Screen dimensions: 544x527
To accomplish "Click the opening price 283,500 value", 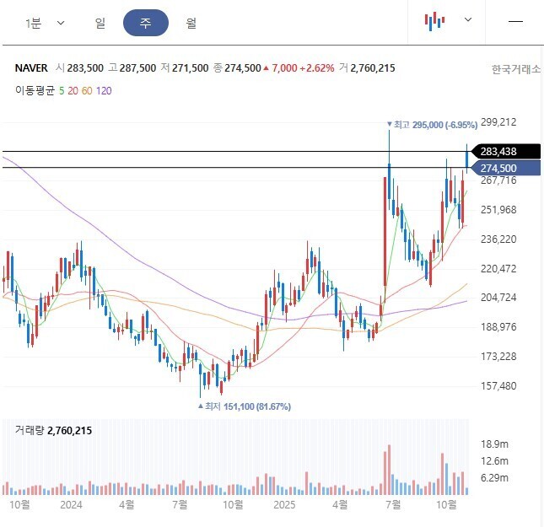I will (x=85, y=68).
